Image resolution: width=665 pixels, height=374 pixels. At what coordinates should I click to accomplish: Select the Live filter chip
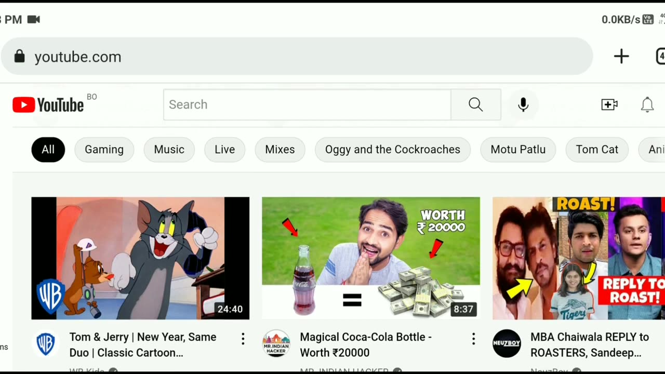[225, 150]
